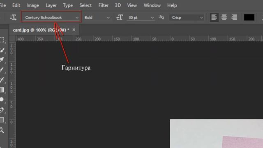Image resolution: width=263 pixels, height=148 pixels.
Task: Expand the font family list arrow
Action: coord(77,18)
